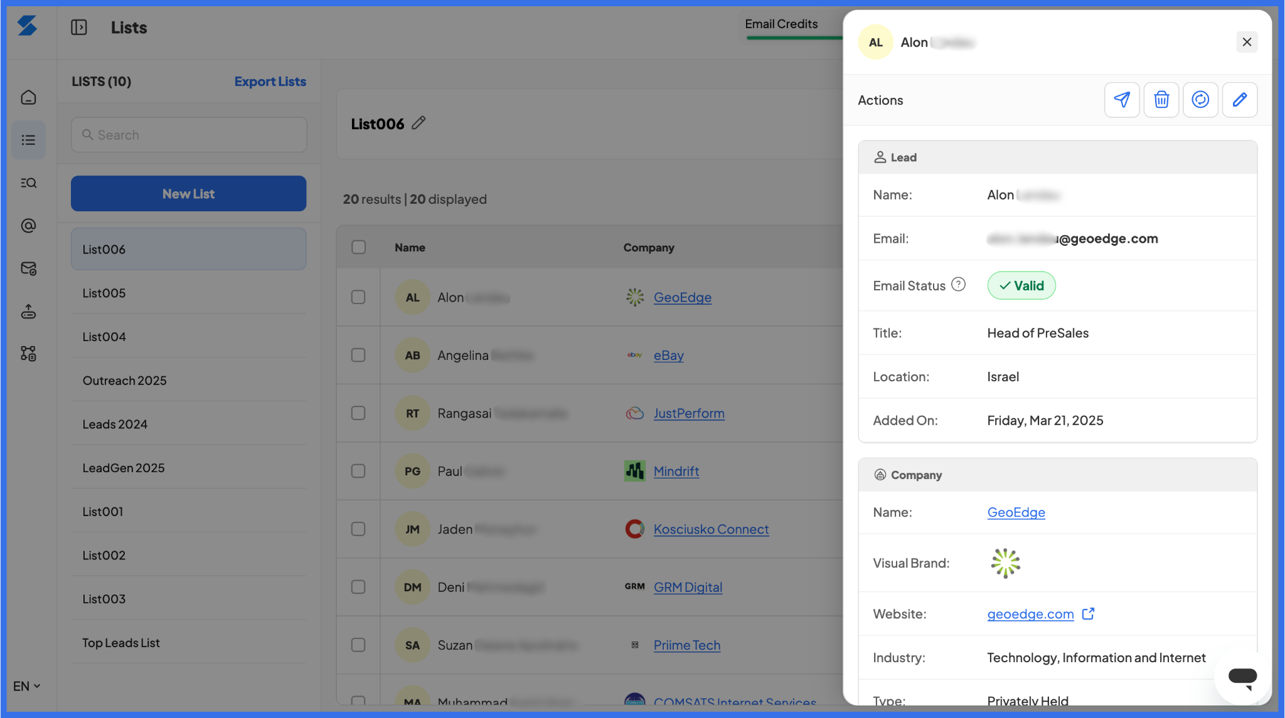
Task: Open the upload sidebar icon
Action: [x=28, y=311]
